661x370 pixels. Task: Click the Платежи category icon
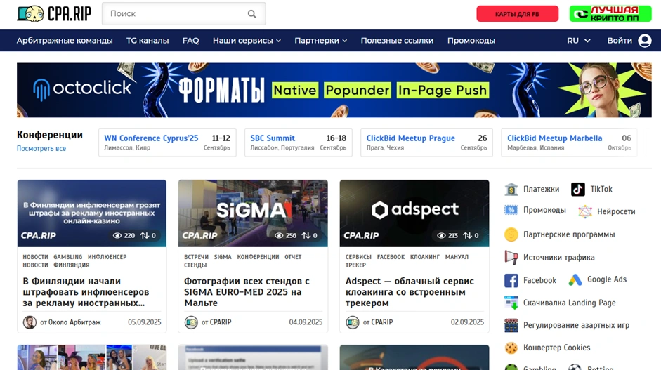[511, 189]
